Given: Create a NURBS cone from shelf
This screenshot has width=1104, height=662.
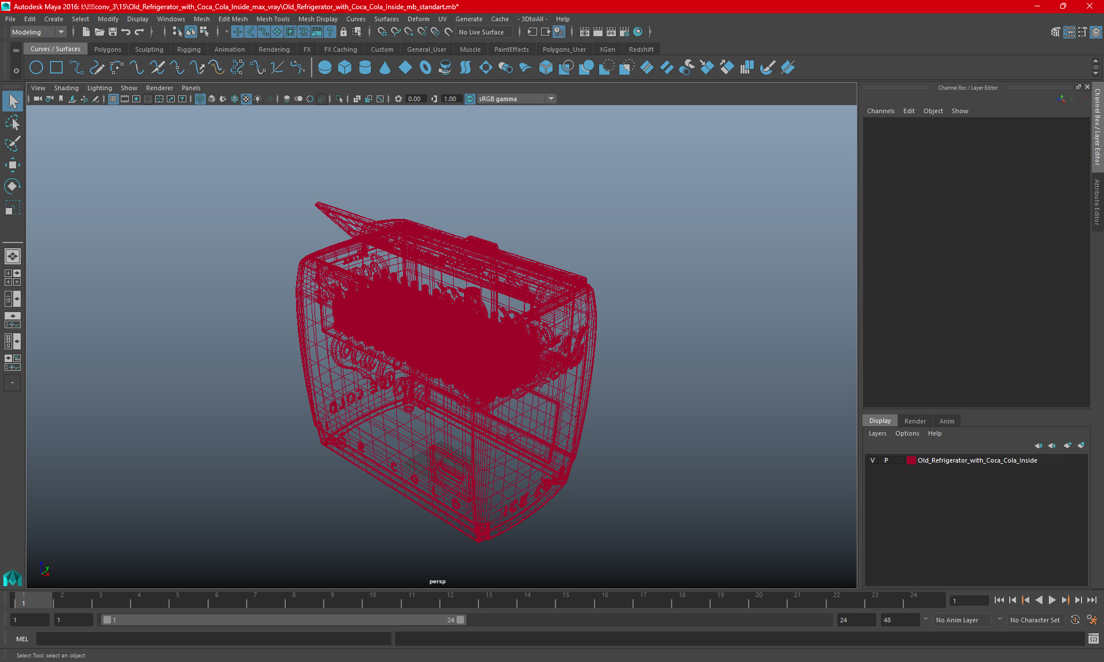Looking at the screenshot, I should pos(385,68).
